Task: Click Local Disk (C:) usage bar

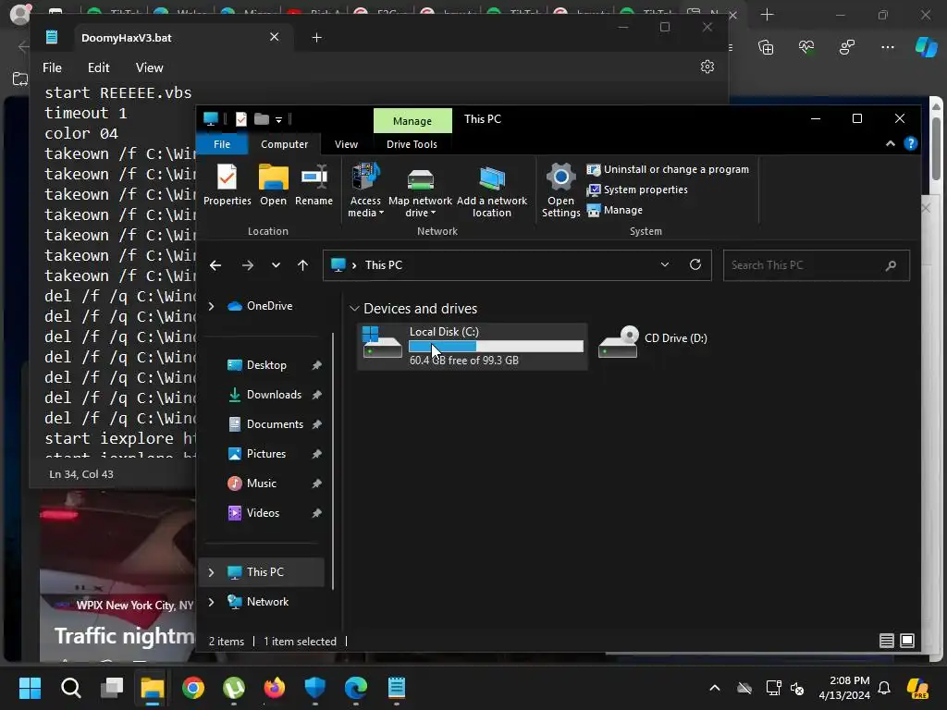Action: tap(496, 347)
